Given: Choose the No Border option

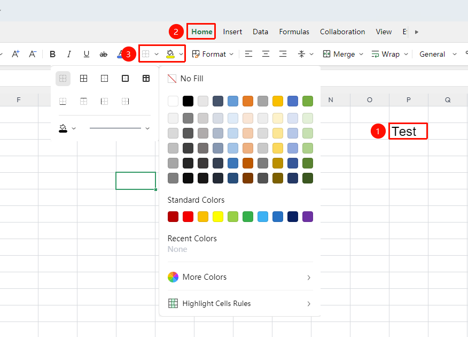Looking at the screenshot, I should [63, 79].
